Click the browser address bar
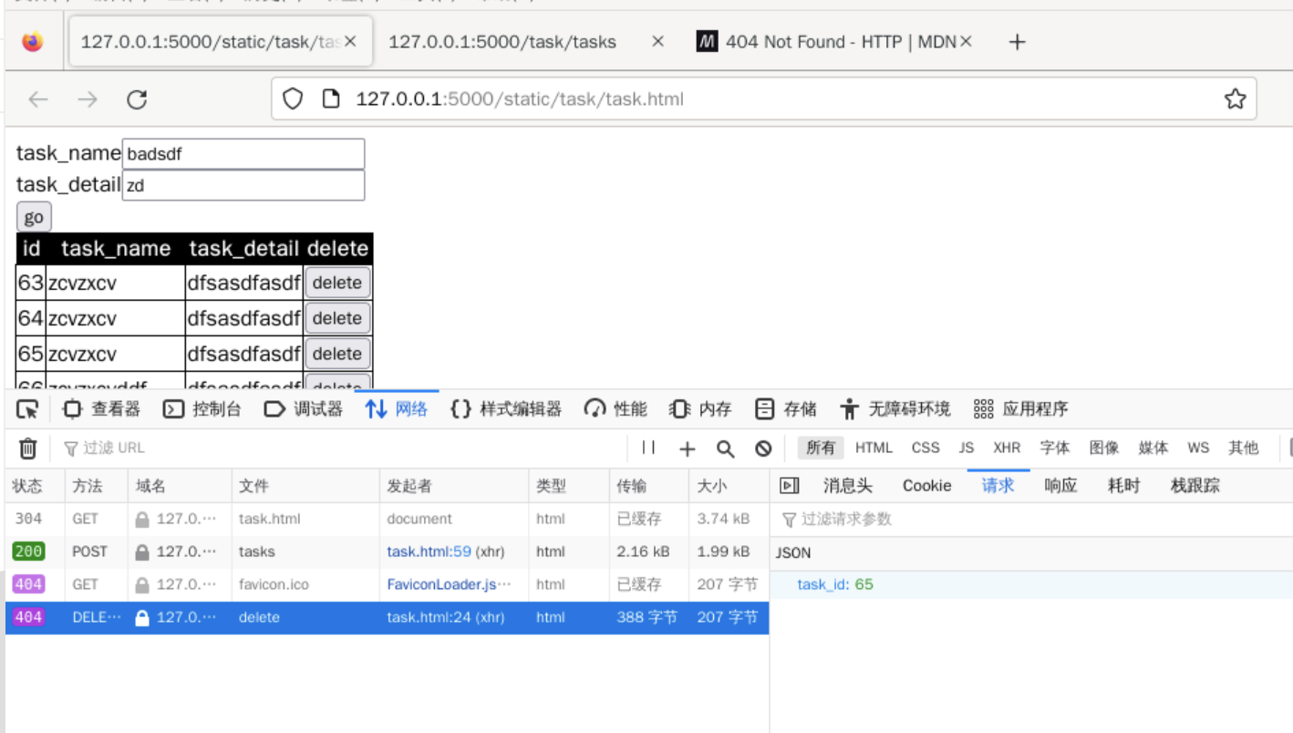The height and width of the screenshot is (733, 1293). pyautogui.click(x=763, y=98)
